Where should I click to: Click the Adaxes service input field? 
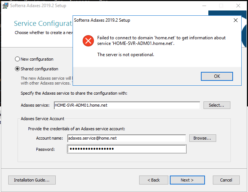pos(127,105)
